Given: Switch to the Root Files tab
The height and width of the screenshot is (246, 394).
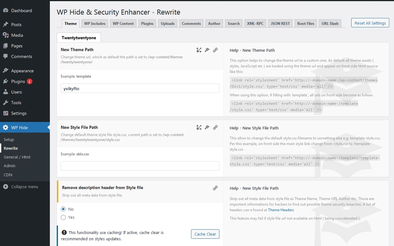Looking at the screenshot, I should coord(306,23).
